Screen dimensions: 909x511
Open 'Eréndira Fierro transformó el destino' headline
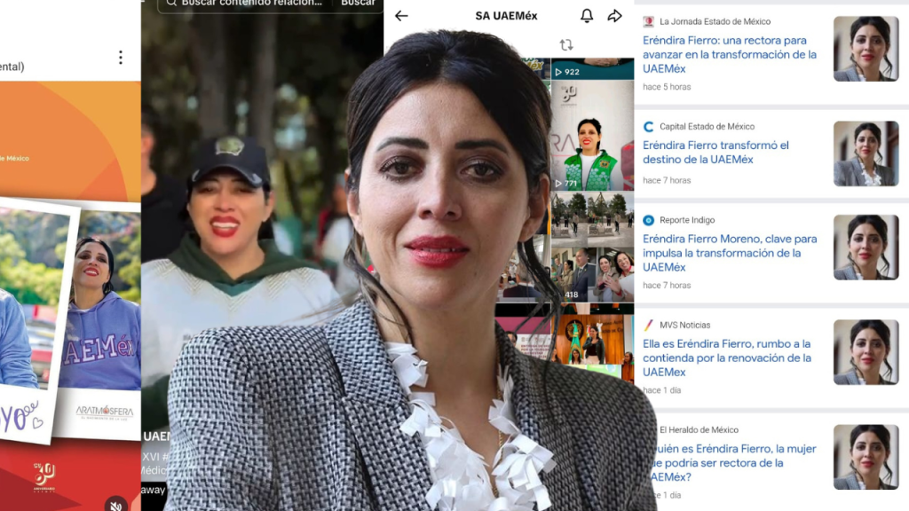click(715, 152)
